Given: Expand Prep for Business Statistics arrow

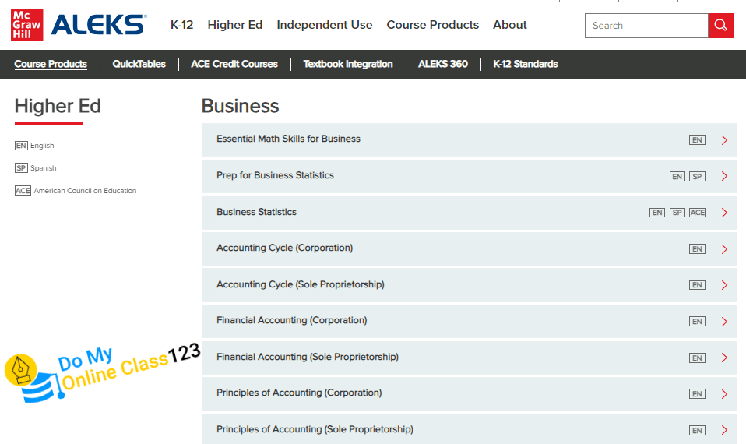Looking at the screenshot, I should (x=724, y=176).
